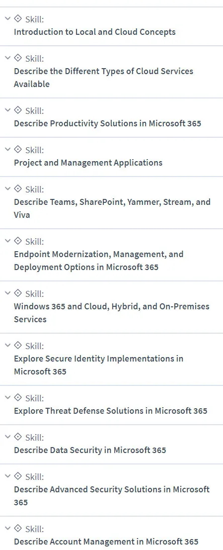The image size is (223, 550).
Task: Click skill icon above Project and Management Applications
Action: pos(18,149)
